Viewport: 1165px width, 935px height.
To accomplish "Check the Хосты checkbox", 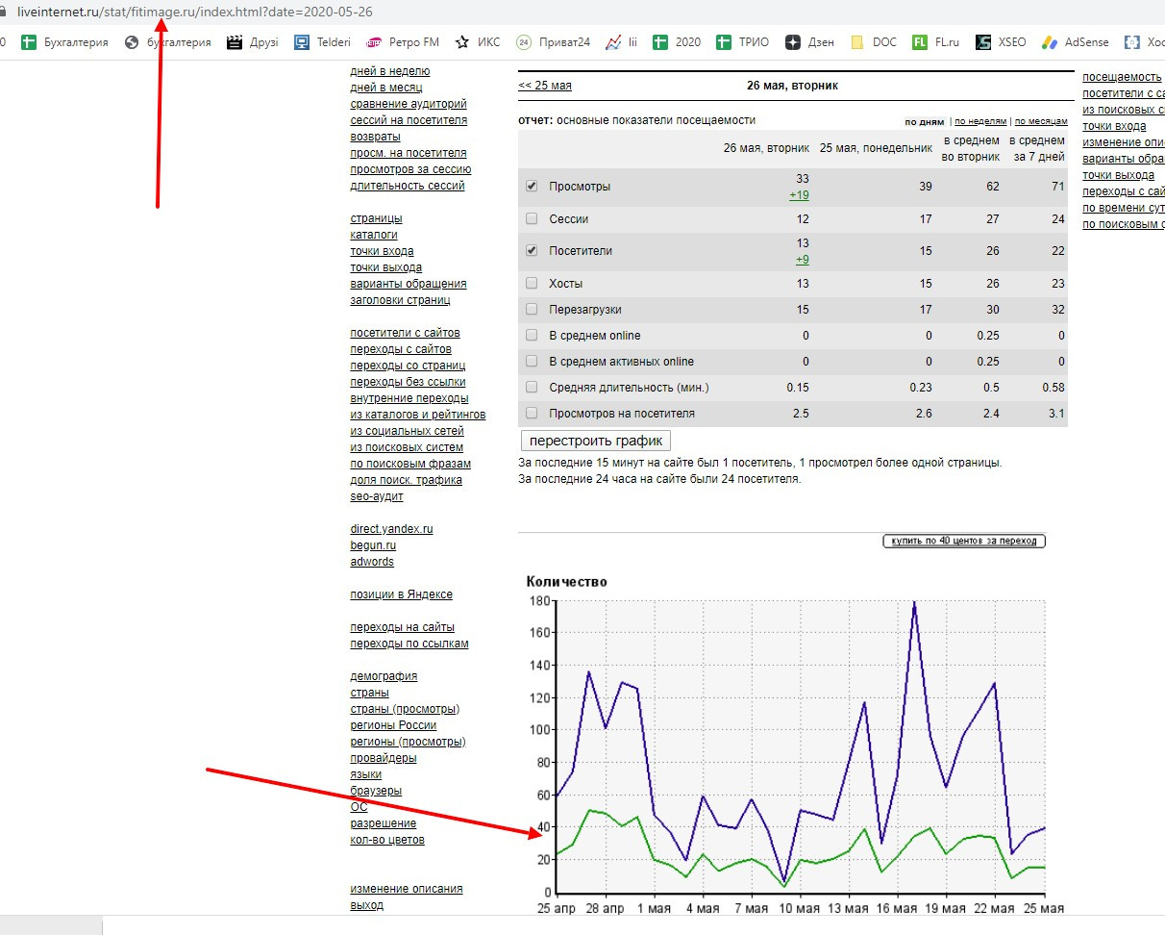I will pyautogui.click(x=532, y=284).
